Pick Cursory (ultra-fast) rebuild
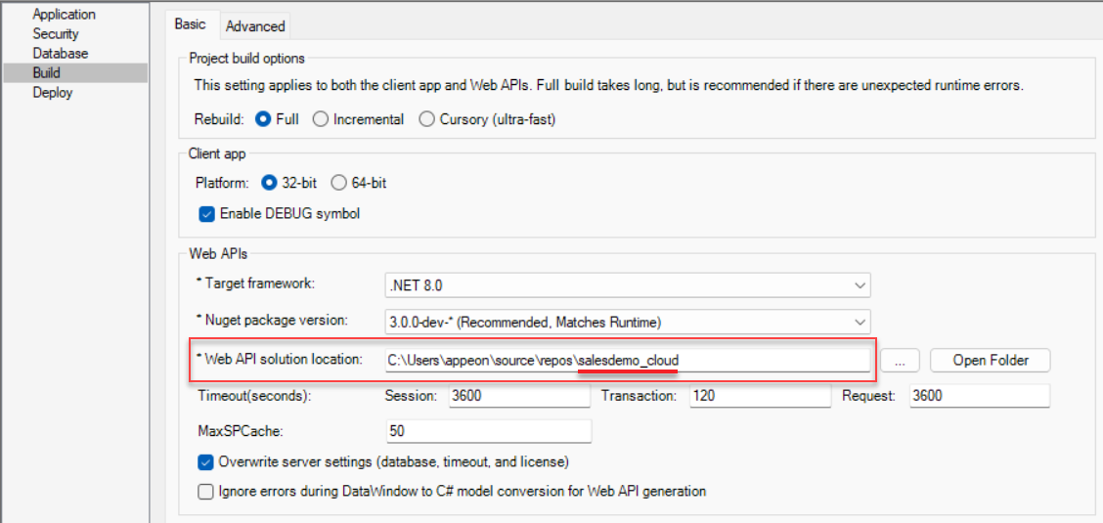The width and height of the screenshot is (1103, 523). click(x=426, y=119)
